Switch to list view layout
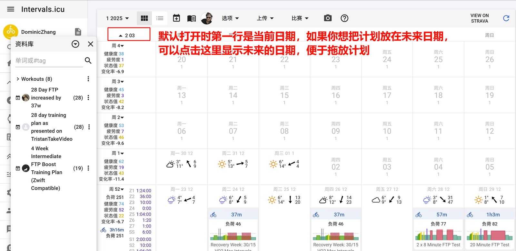The image size is (516, 251). [160, 18]
